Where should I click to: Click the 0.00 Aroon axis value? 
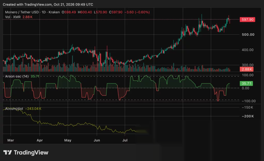[x=245, y=88]
